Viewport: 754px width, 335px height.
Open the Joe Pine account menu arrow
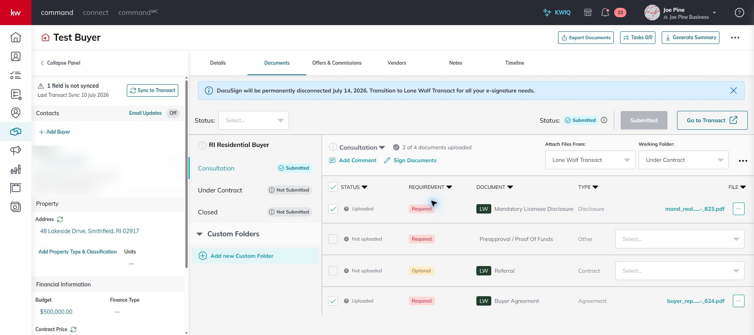(714, 13)
